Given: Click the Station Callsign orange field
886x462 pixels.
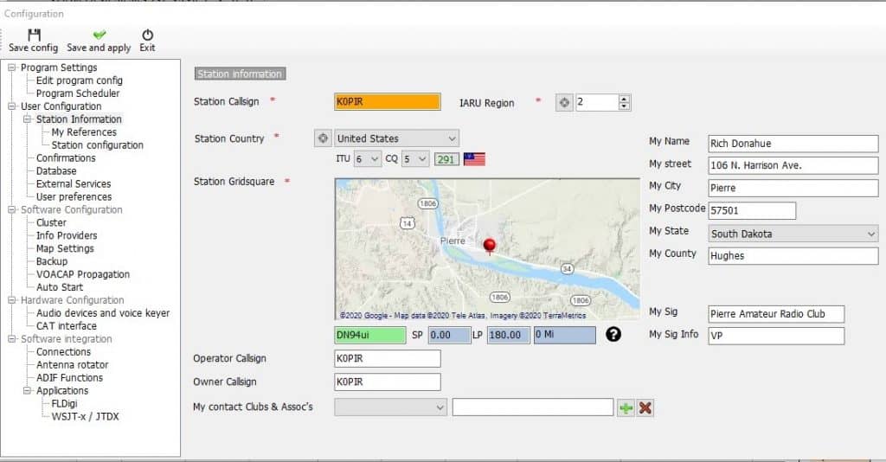Looking at the screenshot, I should pos(387,102).
